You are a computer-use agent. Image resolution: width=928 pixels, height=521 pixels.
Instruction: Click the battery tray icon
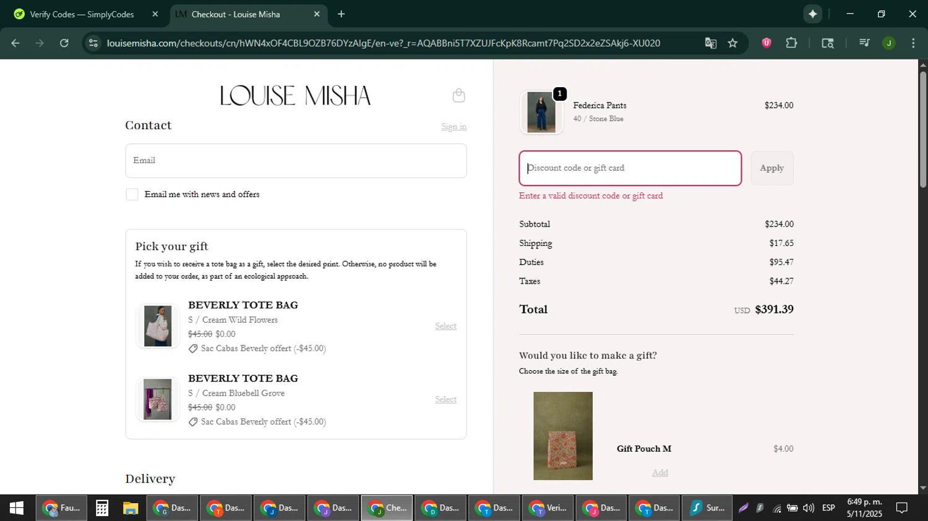click(x=793, y=508)
